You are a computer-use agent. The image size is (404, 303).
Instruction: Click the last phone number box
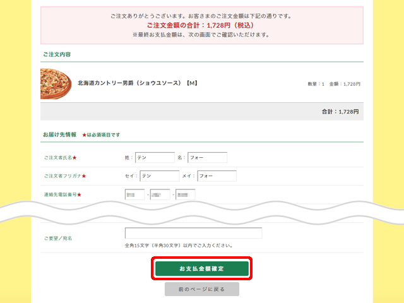185,194
